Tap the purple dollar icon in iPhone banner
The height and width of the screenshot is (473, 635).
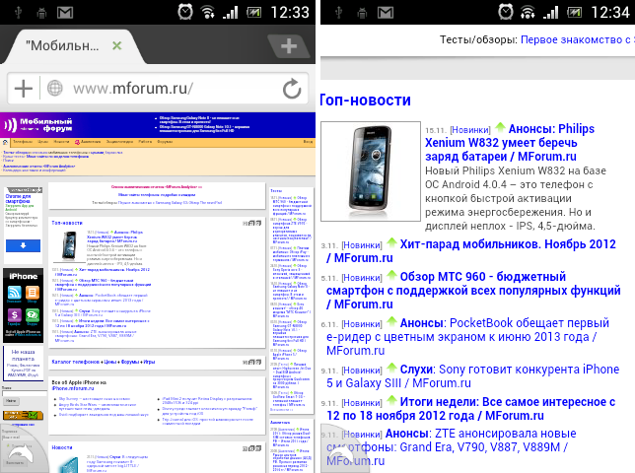click(x=15, y=315)
